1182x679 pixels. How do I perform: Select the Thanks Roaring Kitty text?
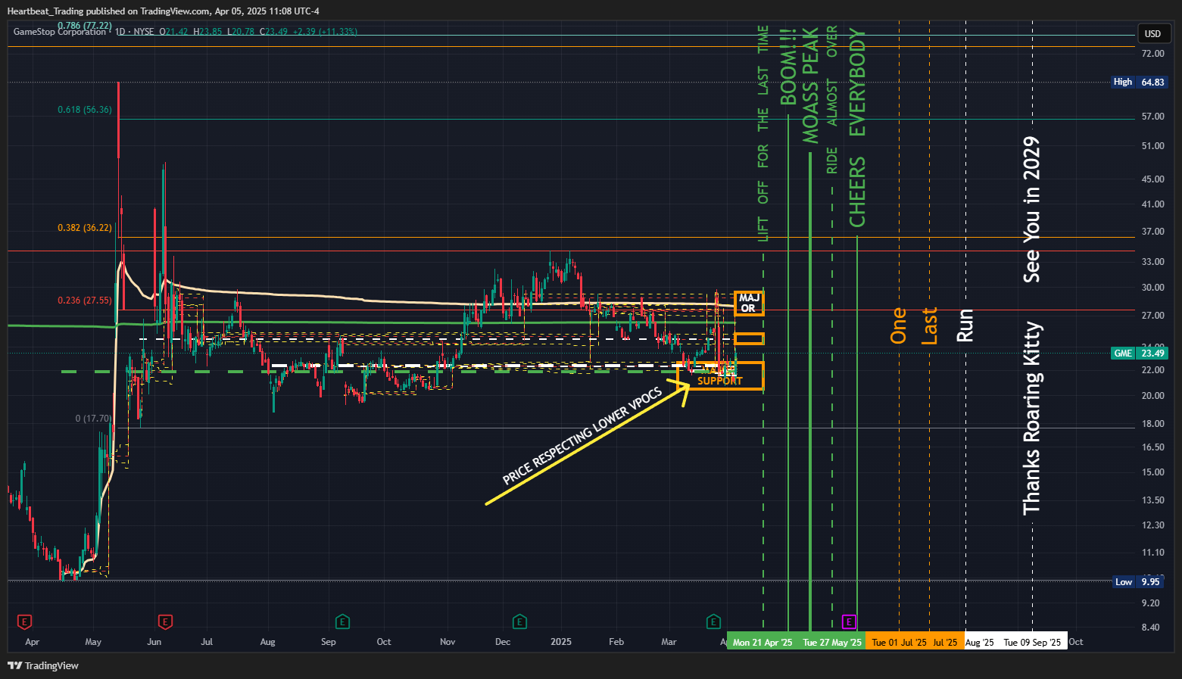pyautogui.click(x=1031, y=419)
